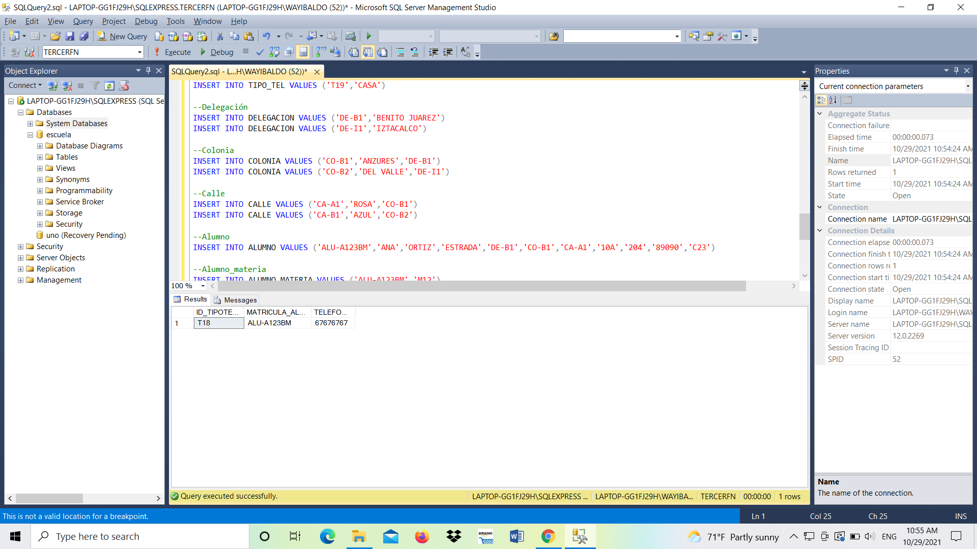This screenshot has height=549, width=977.
Task: Click the MATRICULA_AL... column header
Action: (x=277, y=312)
